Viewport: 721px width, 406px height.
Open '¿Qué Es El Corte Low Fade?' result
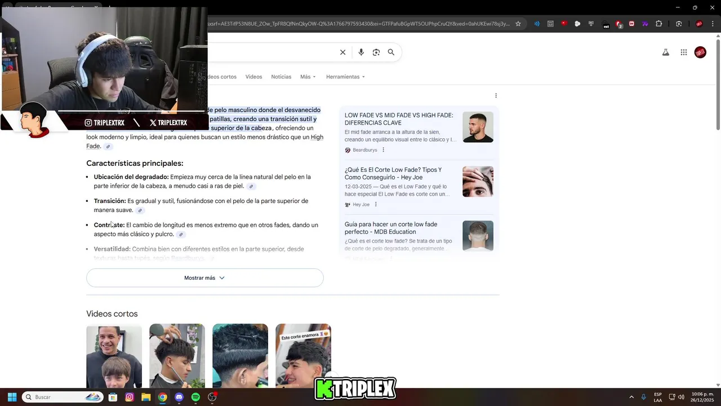pyautogui.click(x=393, y=174)
